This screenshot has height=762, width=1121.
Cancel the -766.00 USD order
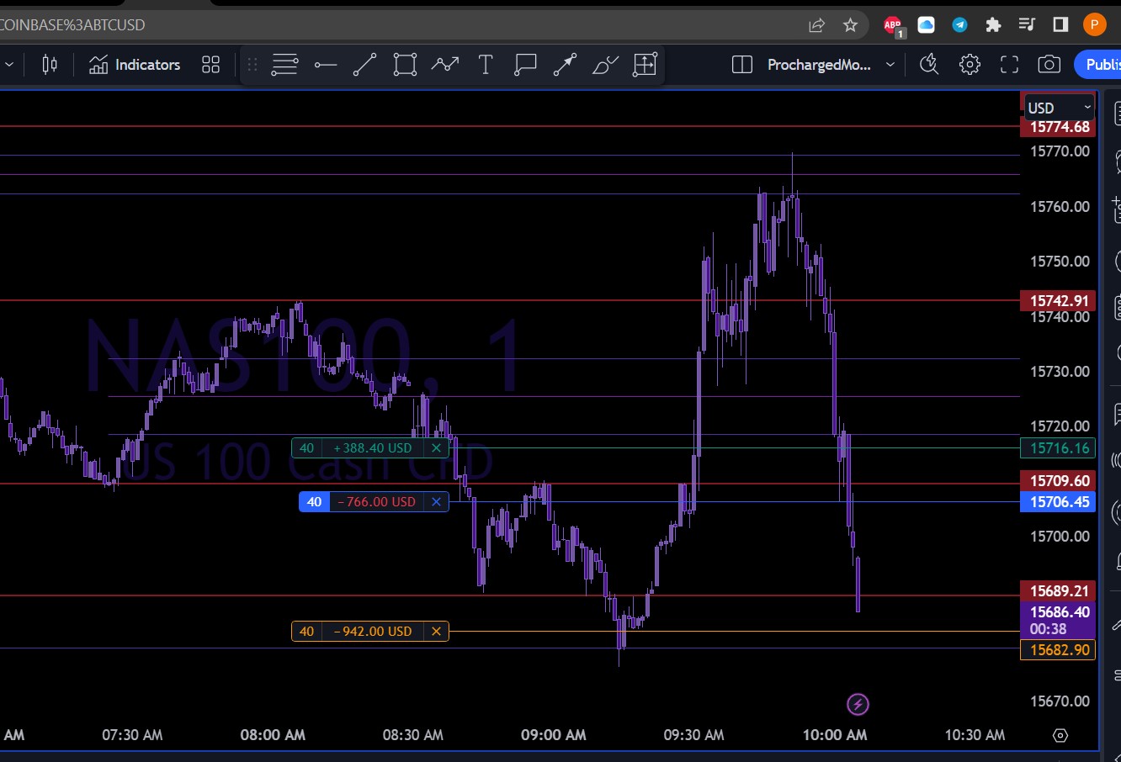tap(436, 502)
